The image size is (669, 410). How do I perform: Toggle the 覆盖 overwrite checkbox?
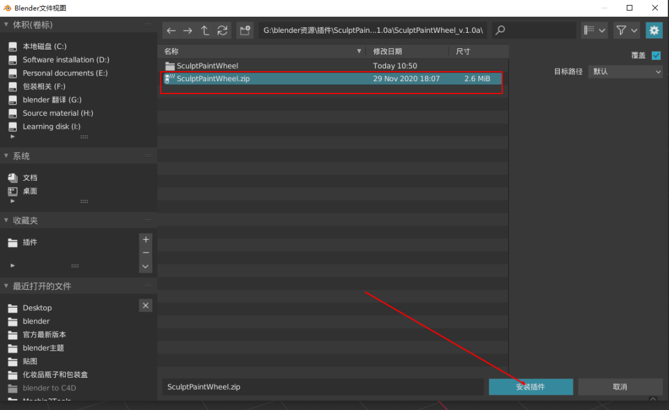[656, 56]
